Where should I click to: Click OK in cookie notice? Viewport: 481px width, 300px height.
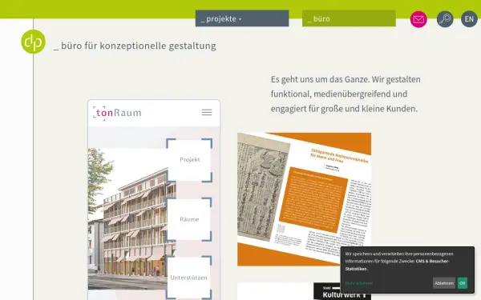(x=463, y=283)
